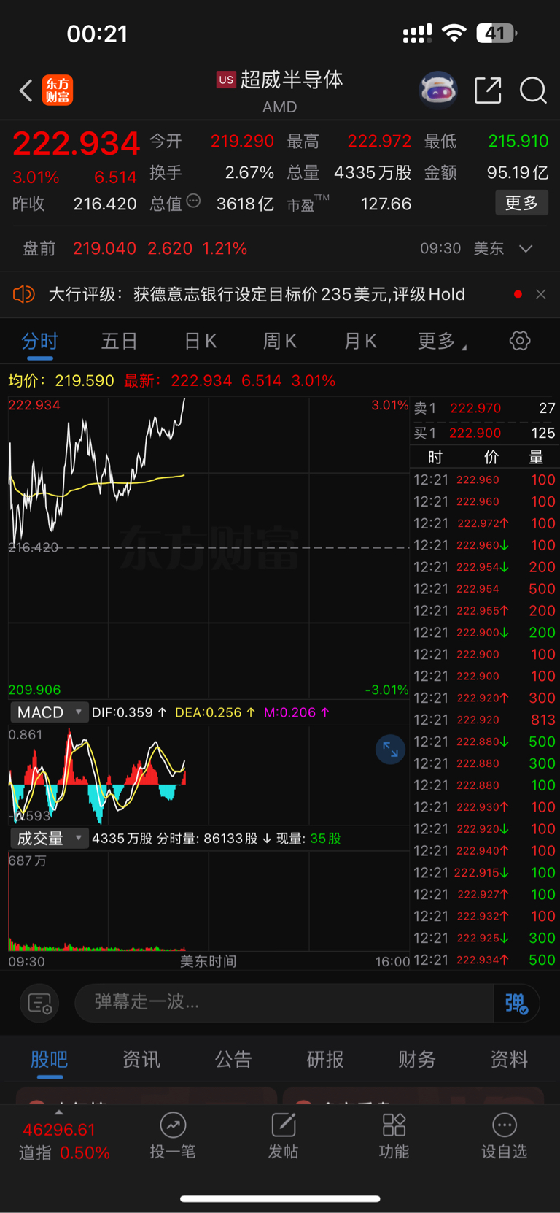Open the 更多 chart period dropdown
Image resolution: width=560 pixels, height=1213 pixels.
(442, 341)
